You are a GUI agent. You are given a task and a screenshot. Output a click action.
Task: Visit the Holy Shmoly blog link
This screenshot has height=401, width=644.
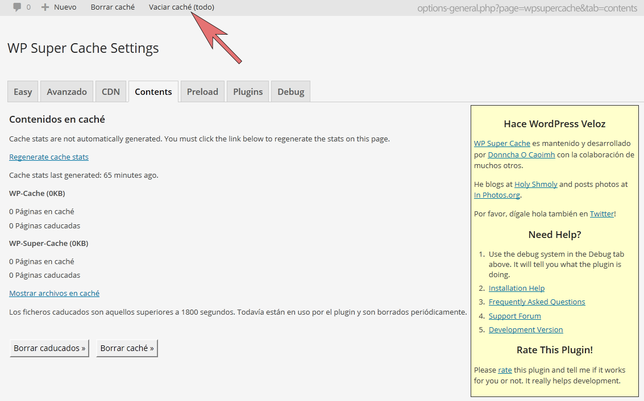pos(535,184)
